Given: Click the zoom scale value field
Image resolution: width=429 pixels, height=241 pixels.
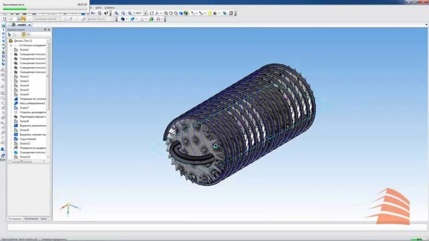Looking at the screenshot, I should click(x=138, y=13).
